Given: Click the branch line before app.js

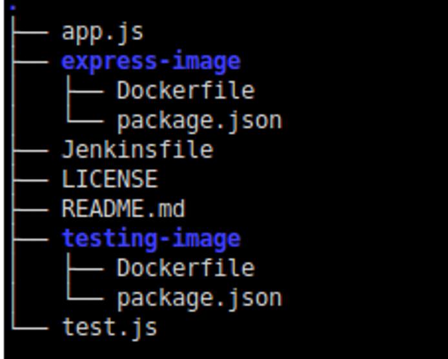Looking at the screenshot, I should tap(31, 32).
